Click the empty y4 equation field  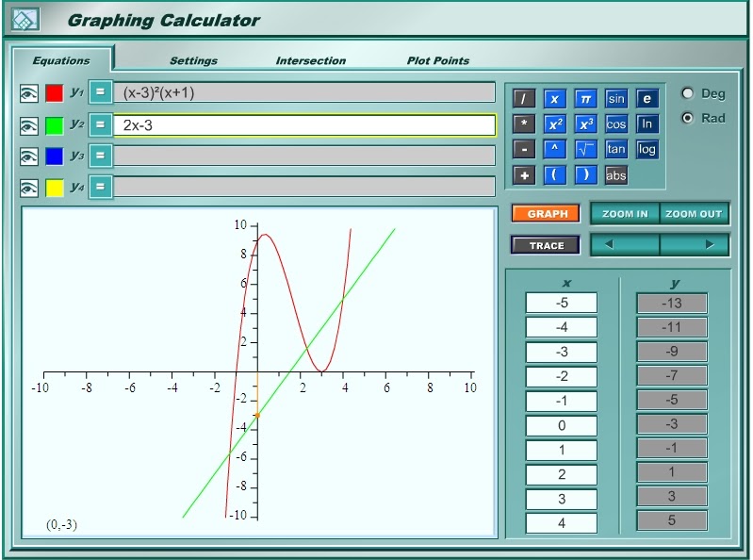pos(304,187)
